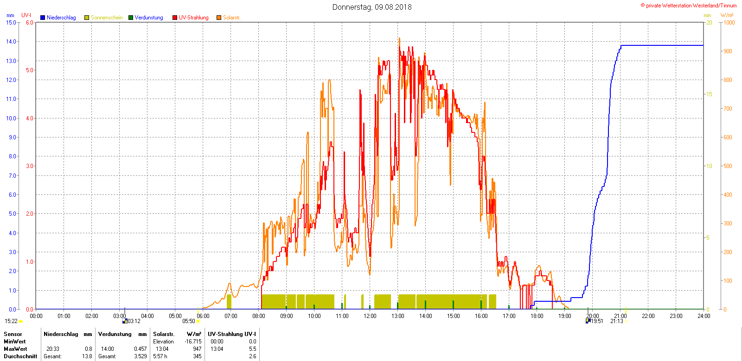Click the yellow Sonnenschein legend swatch

pos(87,18)
